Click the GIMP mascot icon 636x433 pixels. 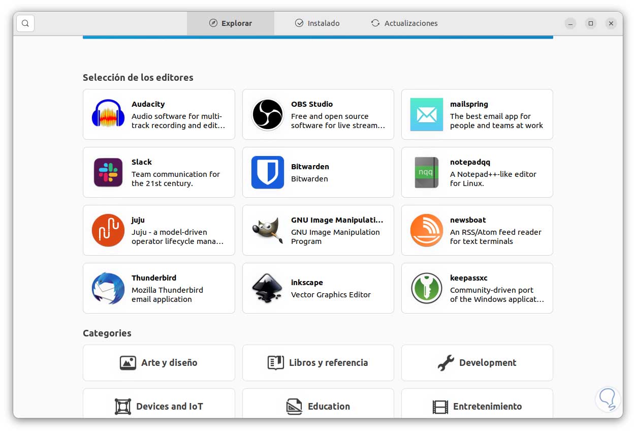pyautogui.click(x=268, y=230)
